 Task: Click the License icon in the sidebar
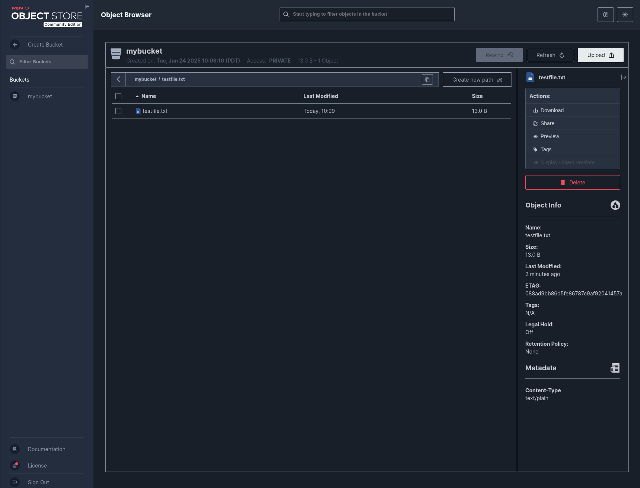click(15, 466)
